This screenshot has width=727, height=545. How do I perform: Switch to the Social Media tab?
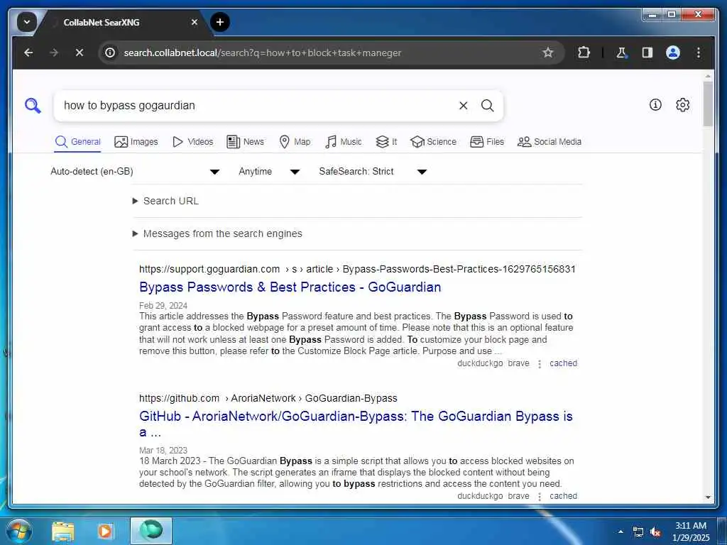[550, 142]
